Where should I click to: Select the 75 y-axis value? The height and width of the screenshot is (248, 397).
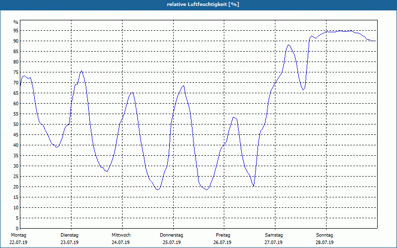coord(16,72)
